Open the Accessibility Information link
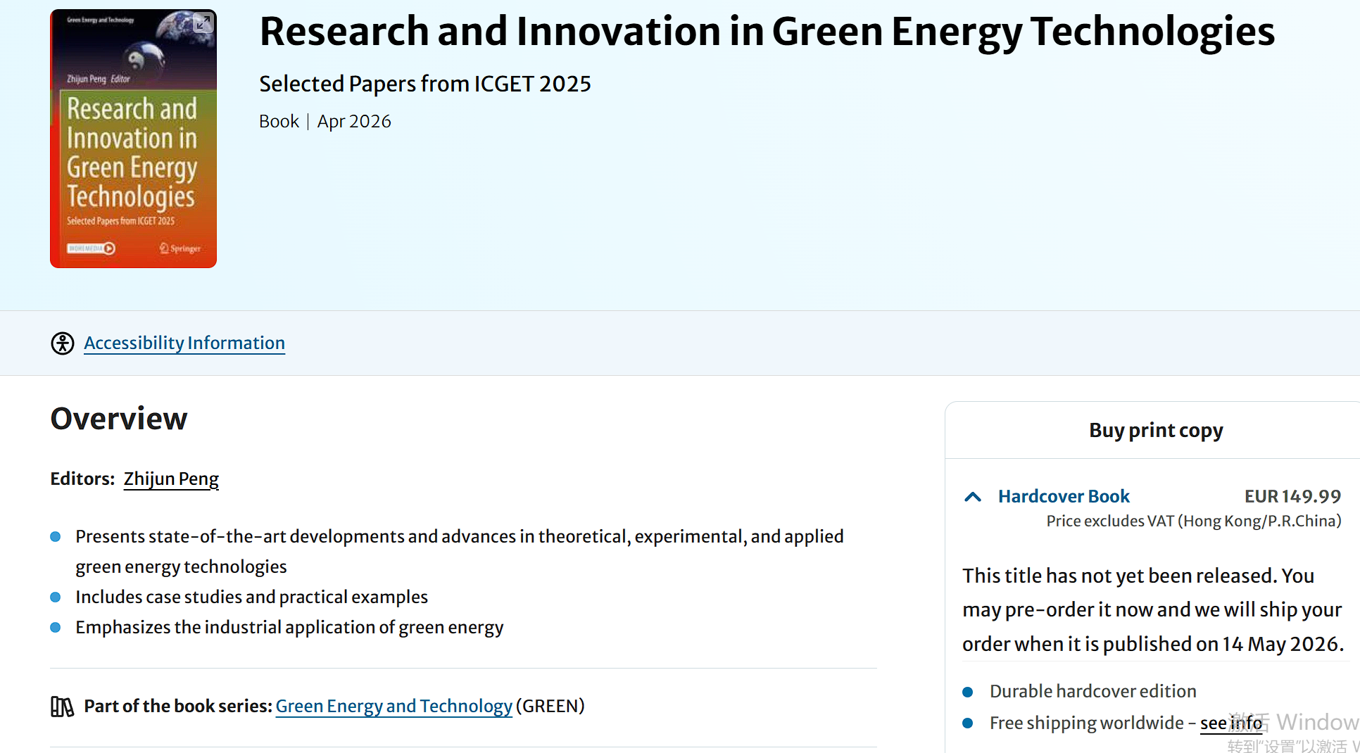Image resolution: width=1360 pixels, height=753 pixels. coord(184,343)
